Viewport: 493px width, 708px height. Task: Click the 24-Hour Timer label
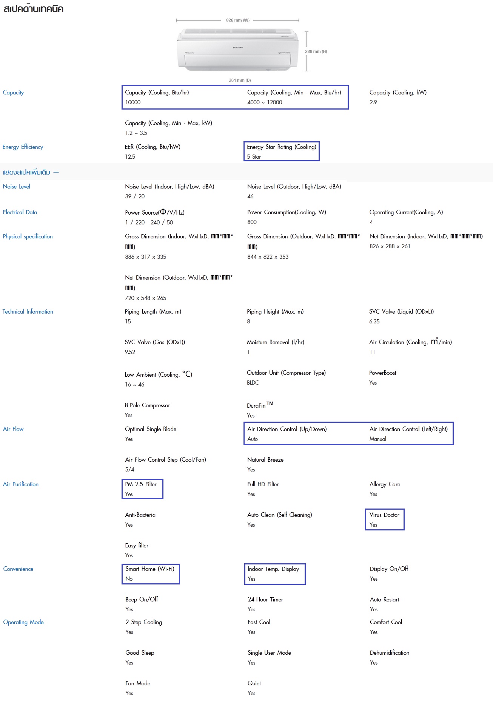click(265, 600)
